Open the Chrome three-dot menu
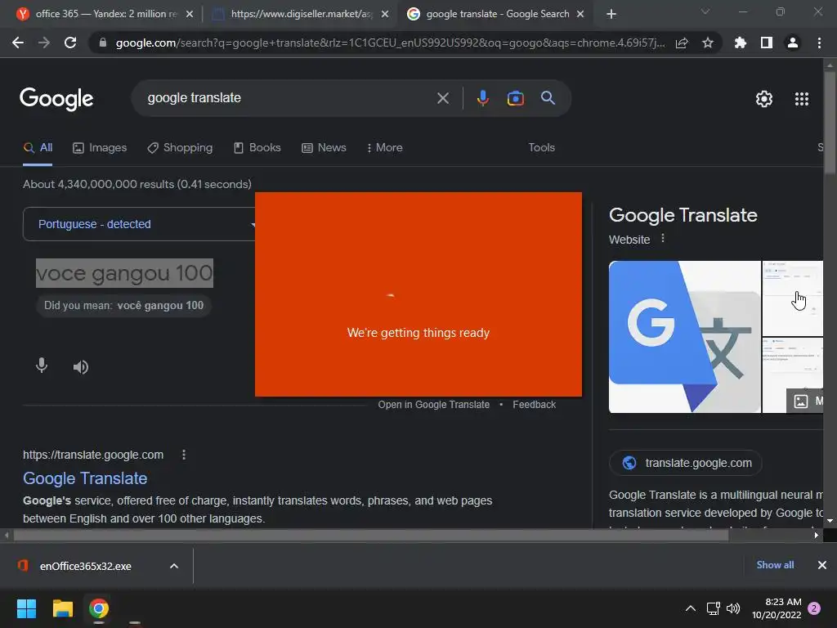 click(x=819, y=43)
